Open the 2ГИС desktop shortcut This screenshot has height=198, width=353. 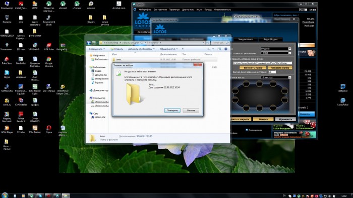(35, 5)
